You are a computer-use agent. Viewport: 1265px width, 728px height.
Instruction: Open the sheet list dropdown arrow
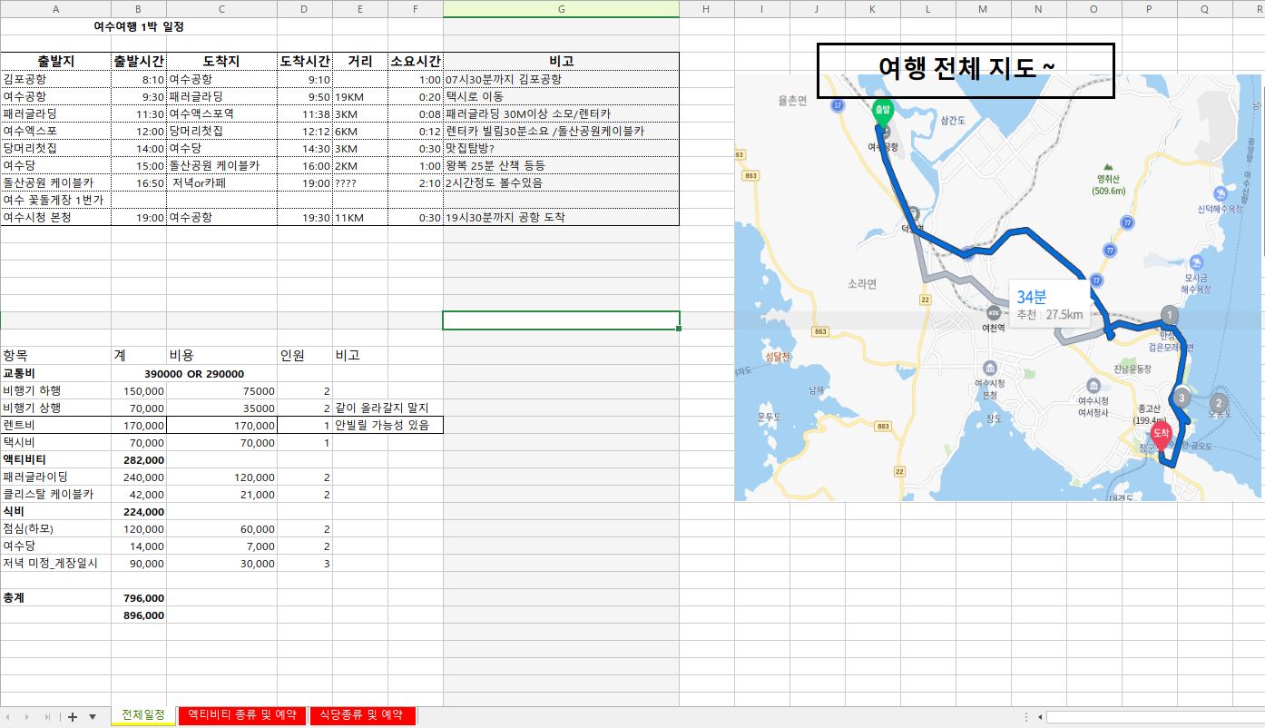point(93,717)
